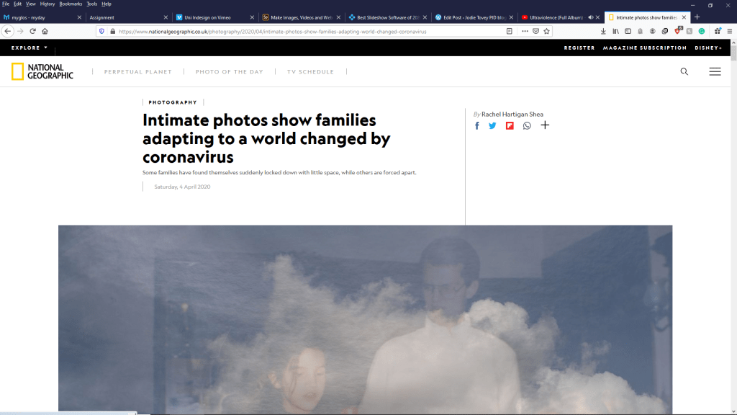Image resolution: width=737 pixels, height=415 pixels.
Task: Go to Photo of the Day
Action: (x=230, y=72)
